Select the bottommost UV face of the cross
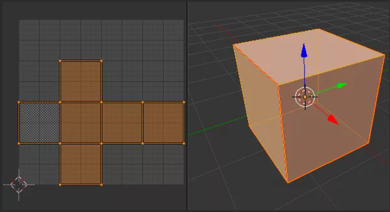The image size is (390, 212). [x=80, y=164]
